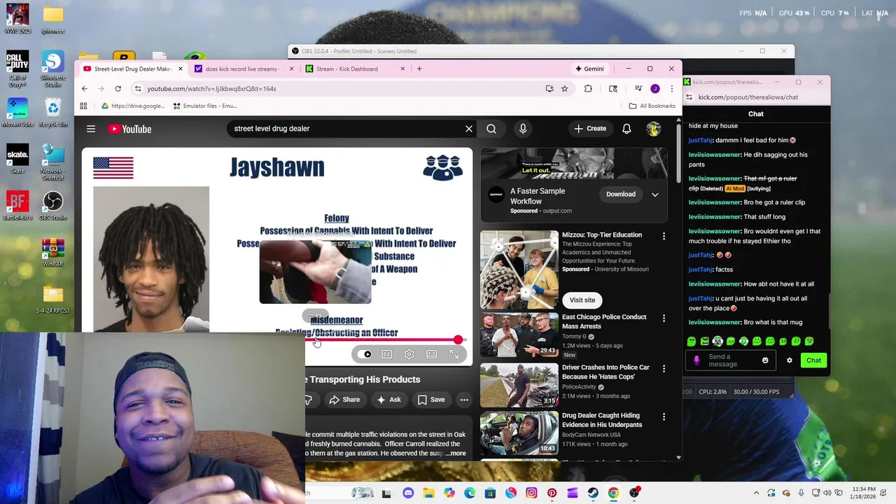Open East Chicago Police video thumbnail
896x504 pixels.
tap(519, 335)
